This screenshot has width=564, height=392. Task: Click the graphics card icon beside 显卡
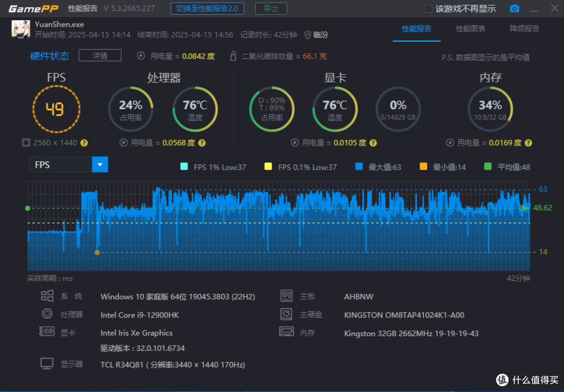[47, 331]
